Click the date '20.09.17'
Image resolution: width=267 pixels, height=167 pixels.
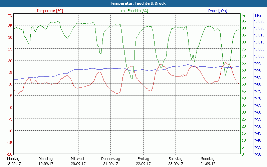pyautogui.click(x=78, y=164)
